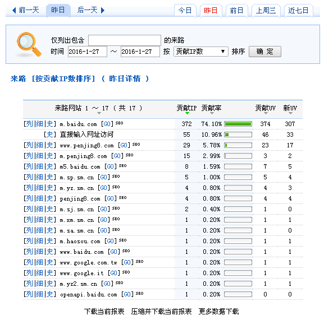Switch to 上周三 tab
The image size is (324, 320).
(x=266, y=10)
